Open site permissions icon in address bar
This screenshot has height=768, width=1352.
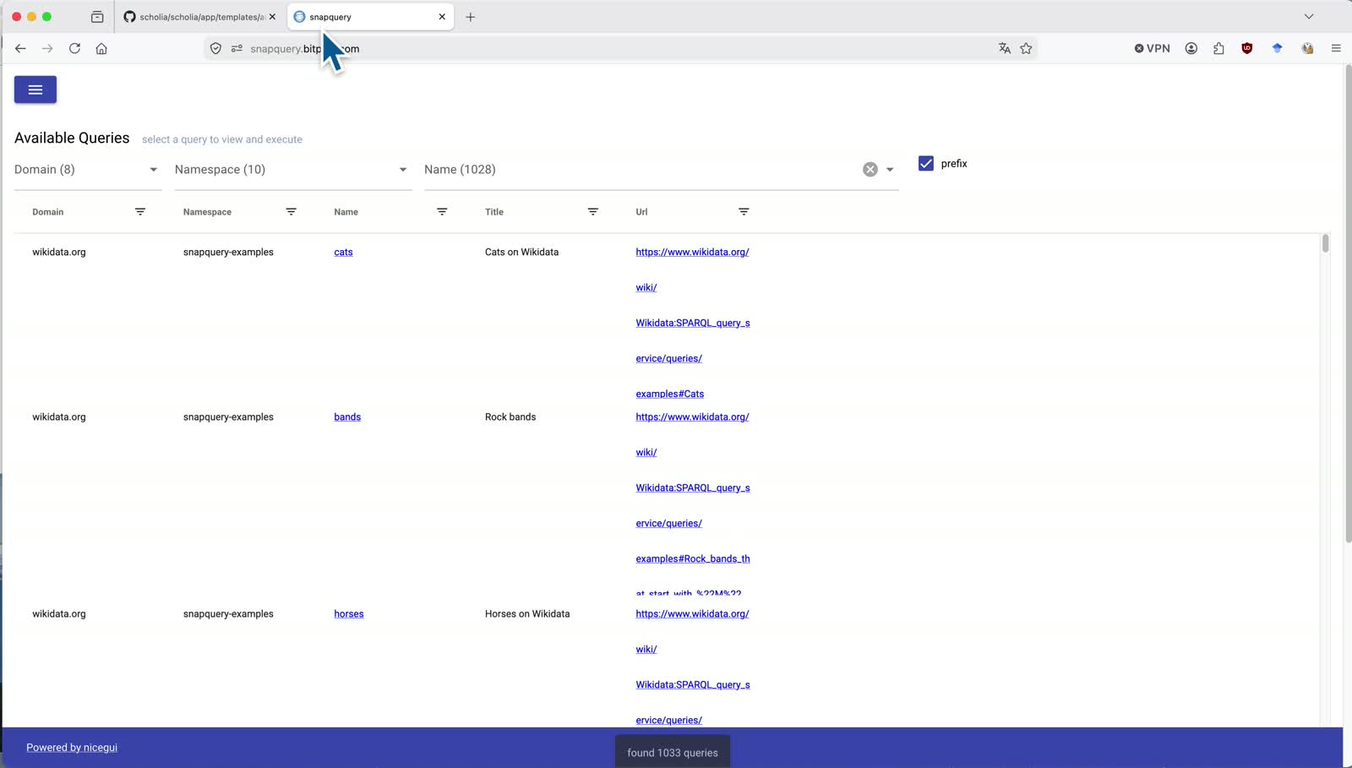[x=237, y=49]
